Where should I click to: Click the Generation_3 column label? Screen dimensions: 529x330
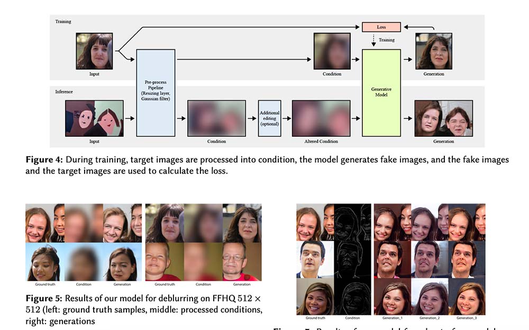(x=467, y=318)
